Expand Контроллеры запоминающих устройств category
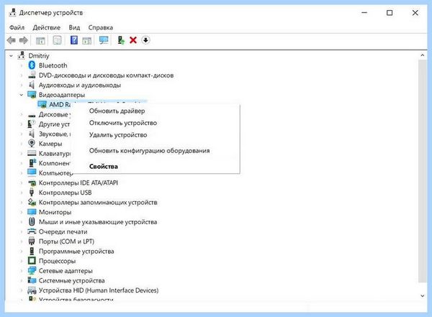Viewport: 432px width, 317px height. 22,203
